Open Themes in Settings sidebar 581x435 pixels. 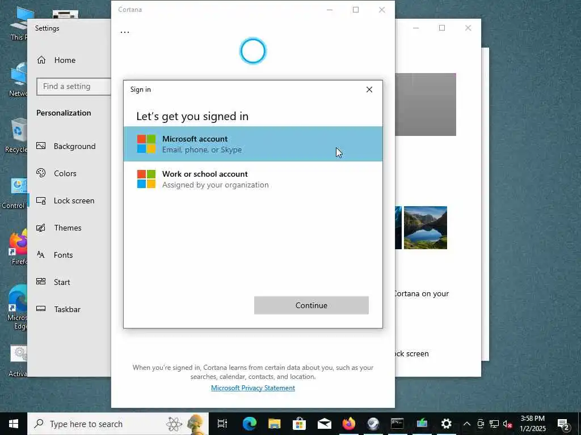pyautogui.click(x=69, y=228)
